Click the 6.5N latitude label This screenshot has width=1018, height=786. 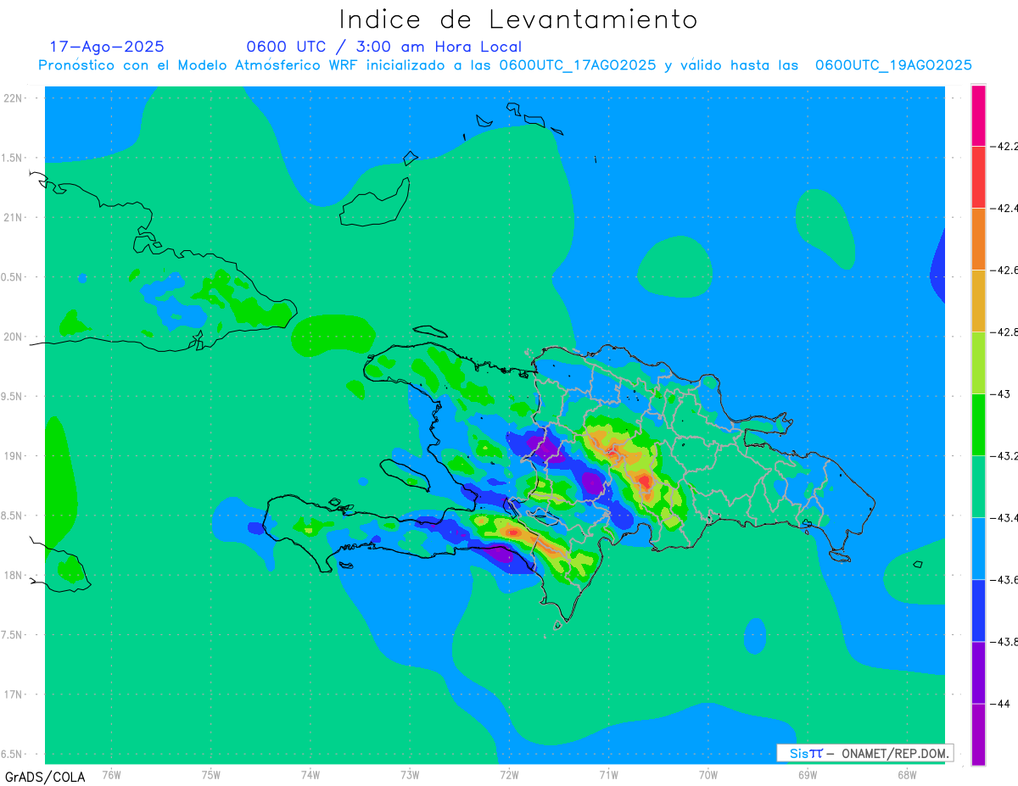(13, 754)
